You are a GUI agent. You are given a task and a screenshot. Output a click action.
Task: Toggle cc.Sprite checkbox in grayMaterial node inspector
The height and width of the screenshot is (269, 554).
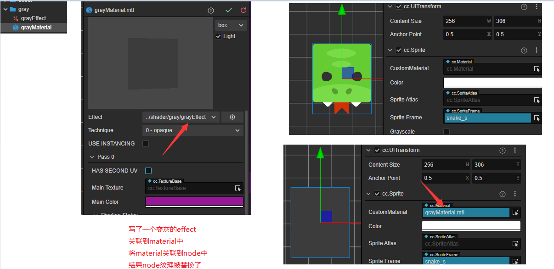point(377,194)
